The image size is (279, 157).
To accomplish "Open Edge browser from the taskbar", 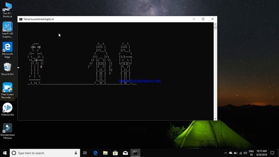I will tap(95, 153).
